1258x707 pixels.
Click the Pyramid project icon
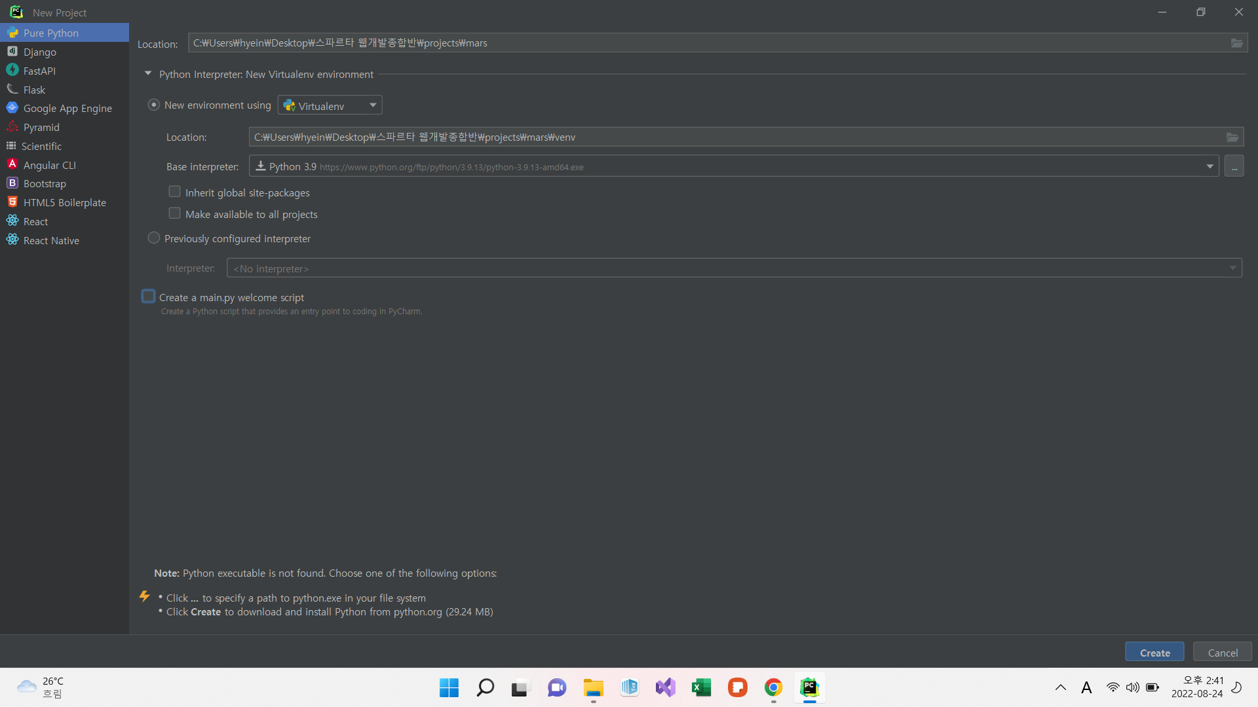(x=12, y=127)
